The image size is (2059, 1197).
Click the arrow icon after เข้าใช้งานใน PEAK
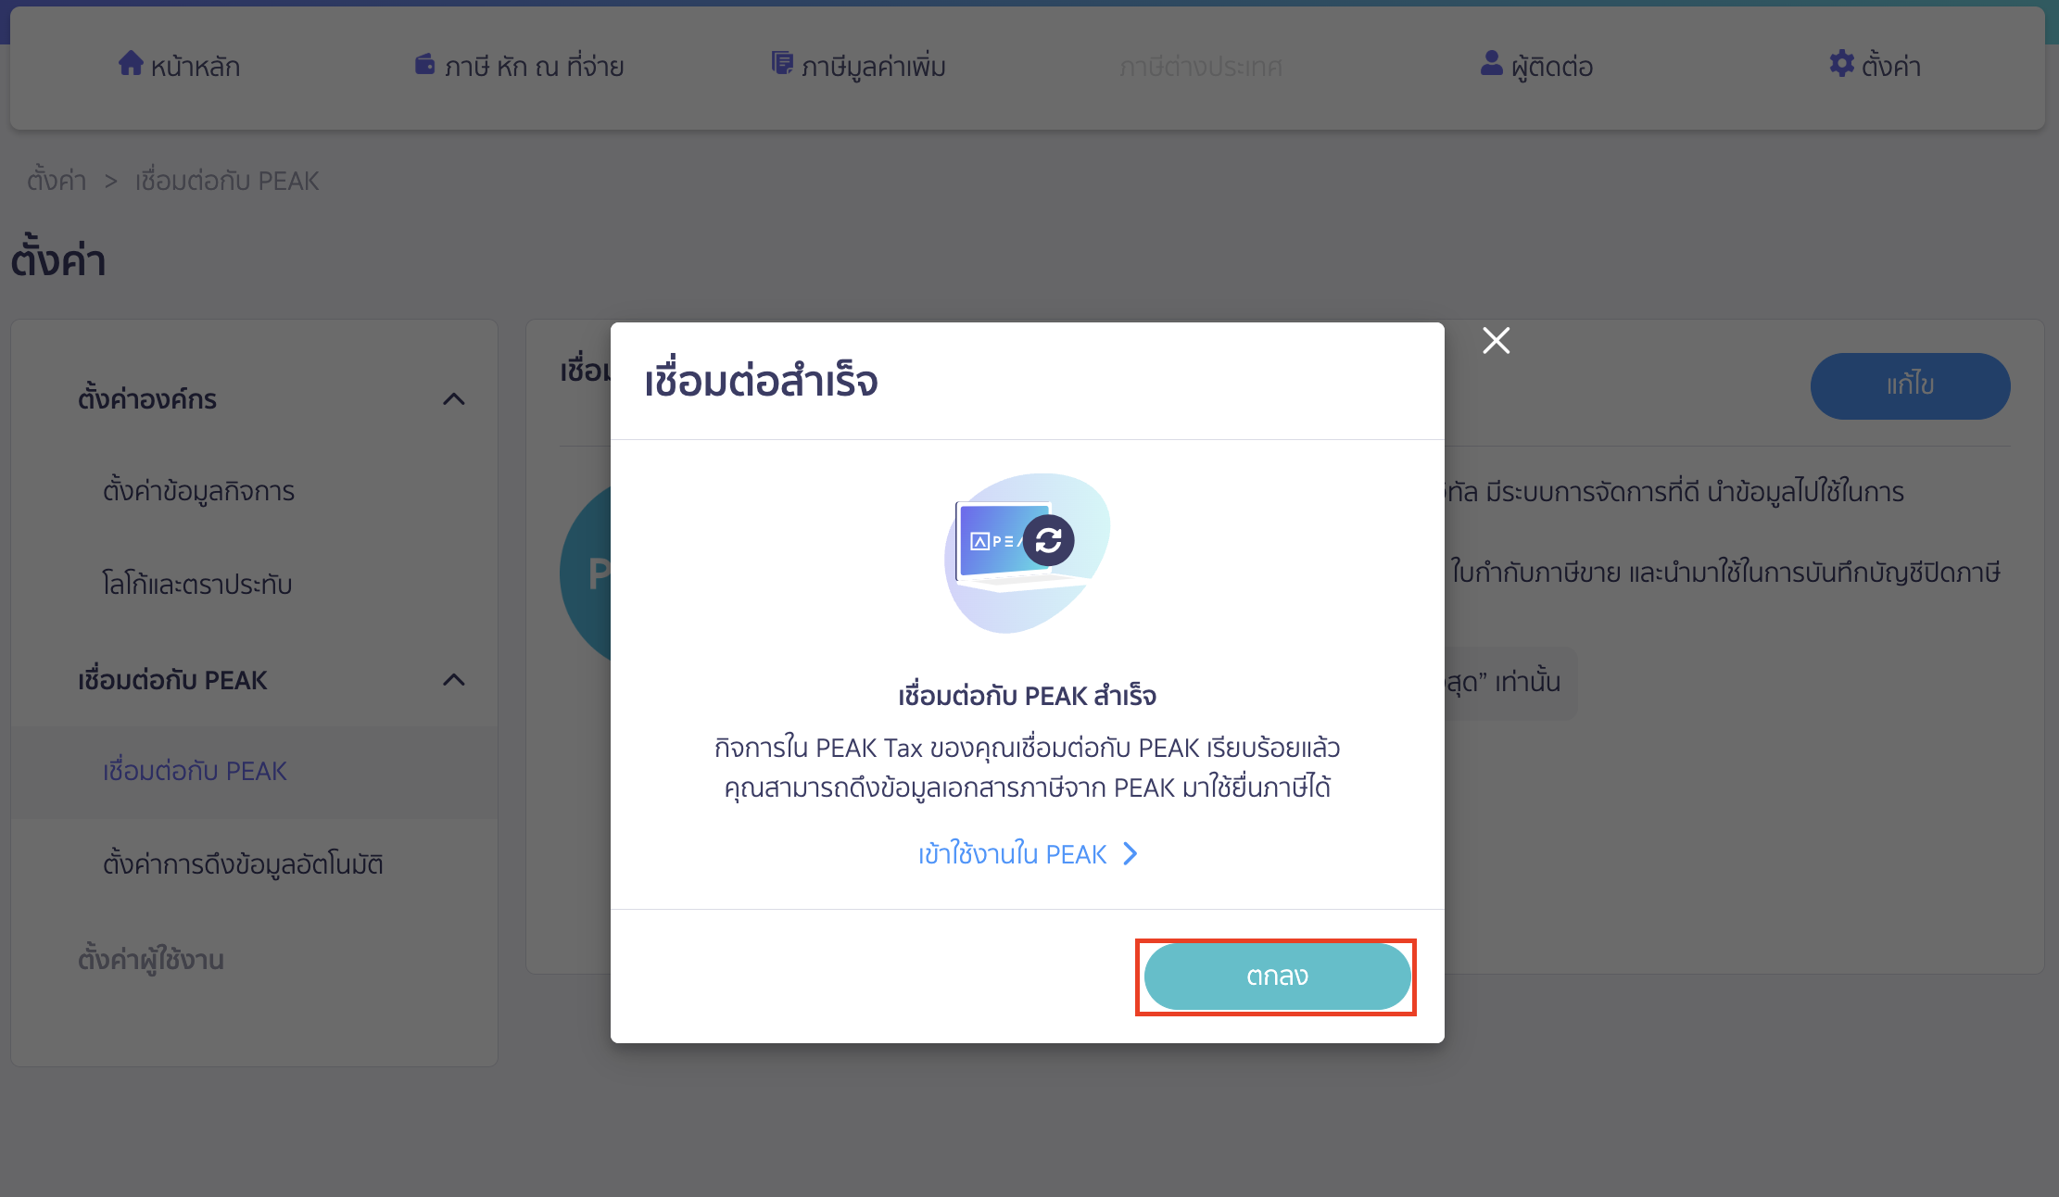1130,853
